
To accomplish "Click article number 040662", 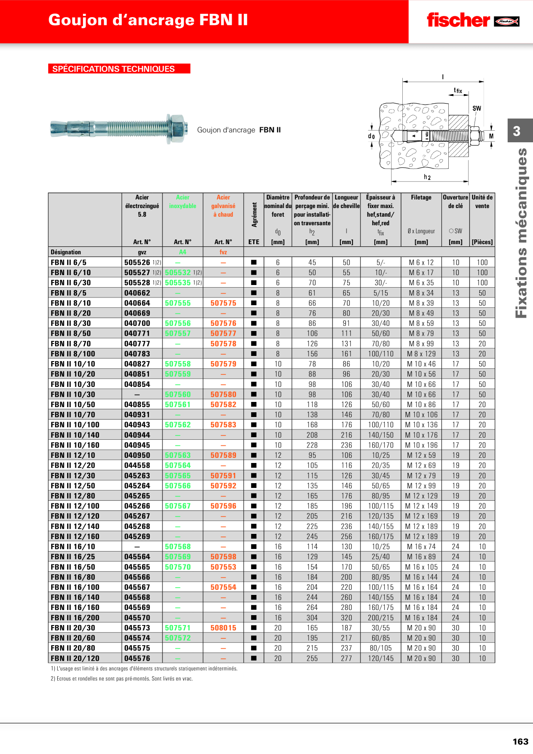I will (x=137, y=293).
